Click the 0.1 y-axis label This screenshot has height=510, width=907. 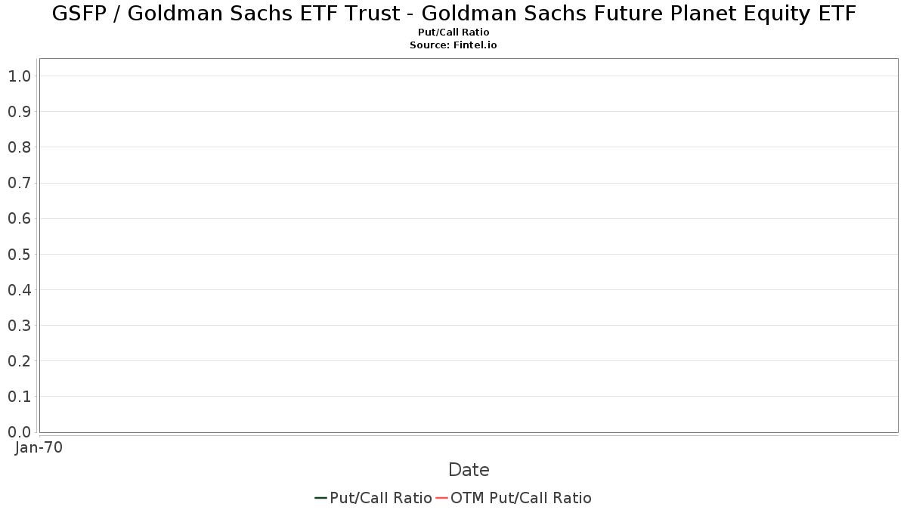(19, 397)
